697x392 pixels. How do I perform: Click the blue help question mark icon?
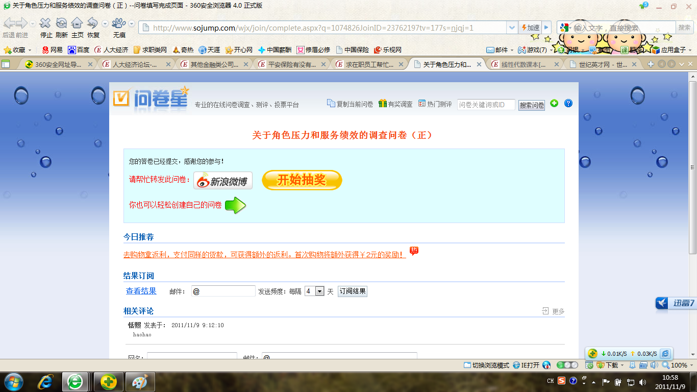tap(568, 103)
